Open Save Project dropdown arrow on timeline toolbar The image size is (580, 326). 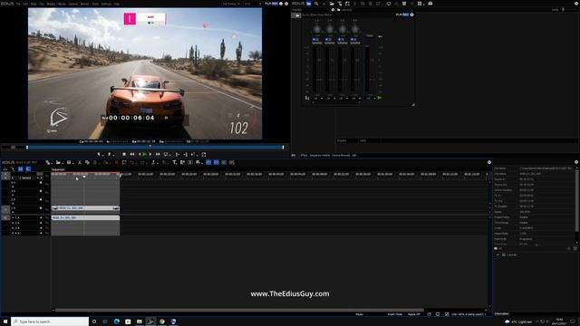(73, 163)
